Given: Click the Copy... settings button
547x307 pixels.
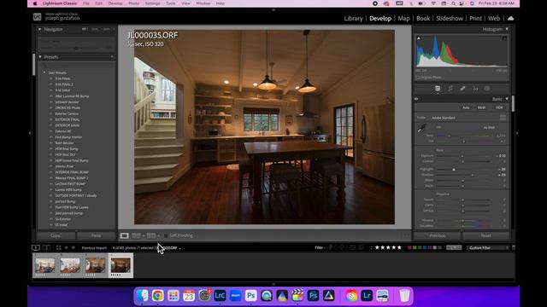Looking at the screenshot, I should (56, 235).
